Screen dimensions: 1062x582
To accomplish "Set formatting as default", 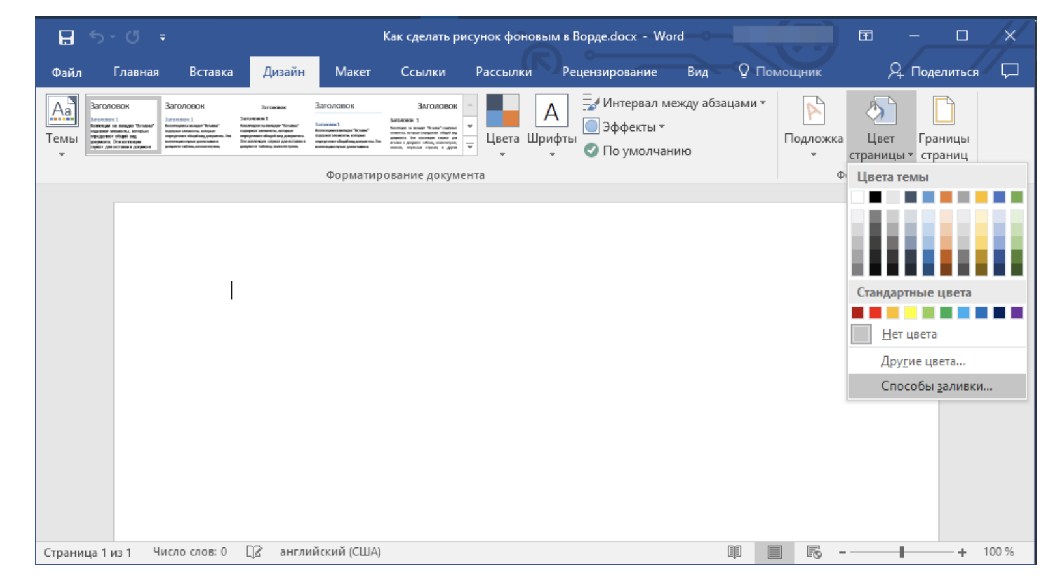I will [x=637, y=150].
